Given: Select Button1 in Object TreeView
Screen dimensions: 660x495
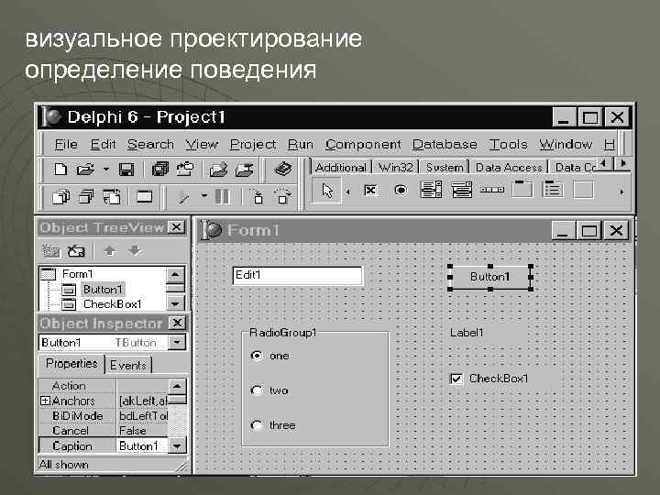Looking at the screenshot, I should click(103, 290).
